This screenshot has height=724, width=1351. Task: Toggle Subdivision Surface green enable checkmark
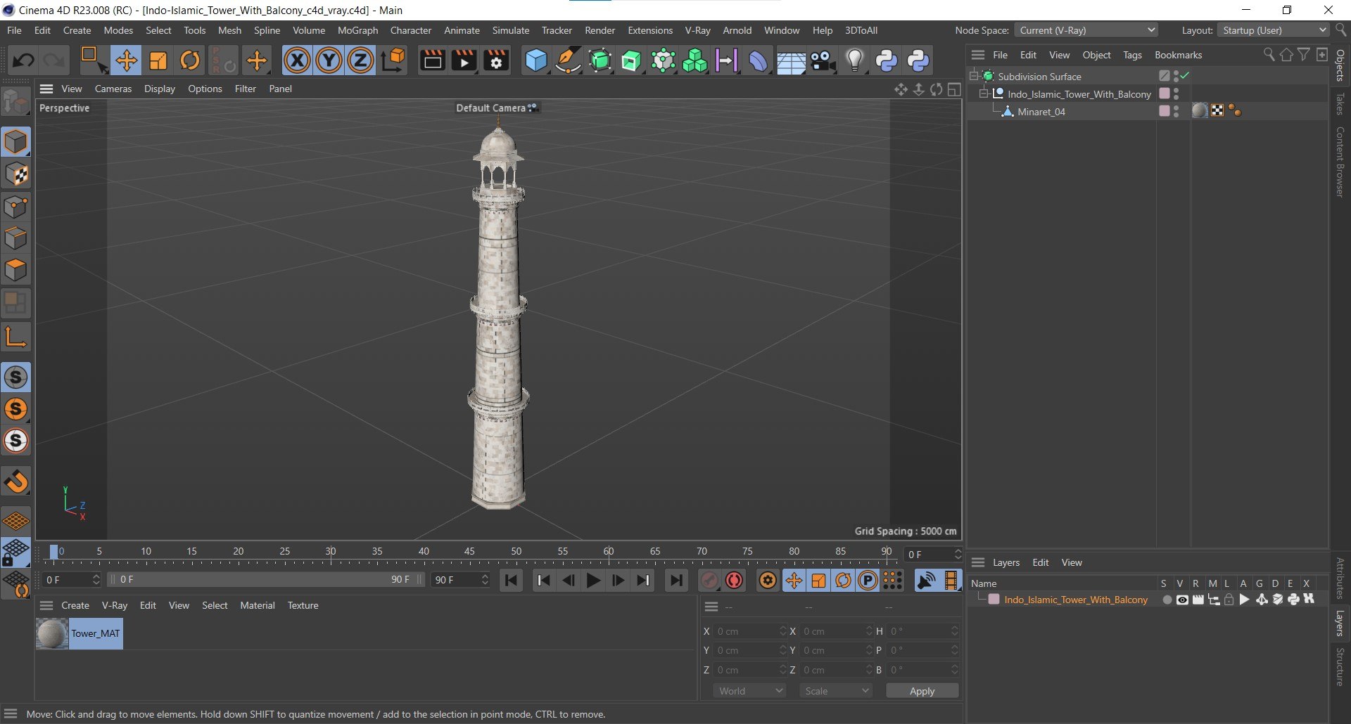[1185, 76]
